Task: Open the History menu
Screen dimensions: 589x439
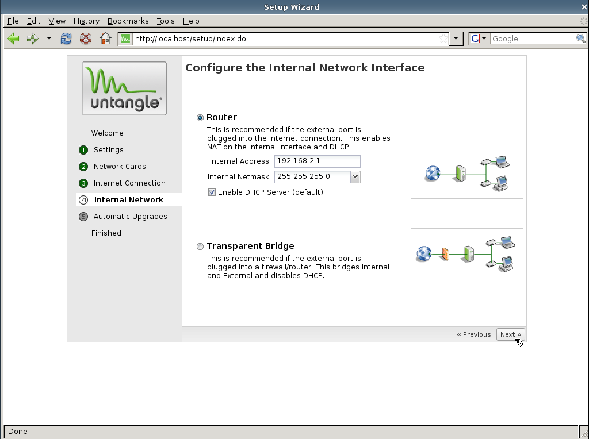Action: [86, 21]
